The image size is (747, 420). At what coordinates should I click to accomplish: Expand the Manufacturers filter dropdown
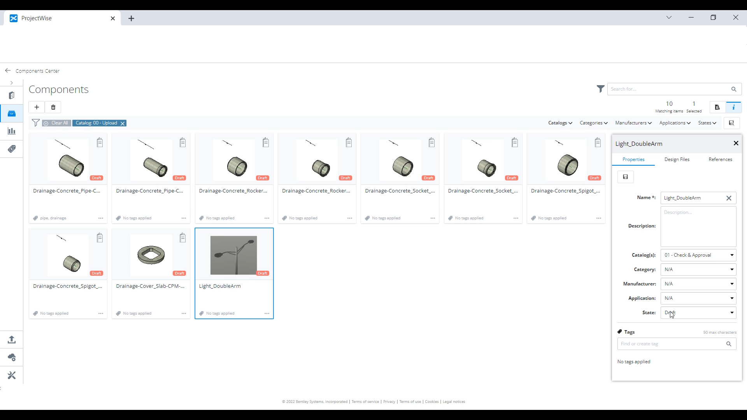point(633,123)
